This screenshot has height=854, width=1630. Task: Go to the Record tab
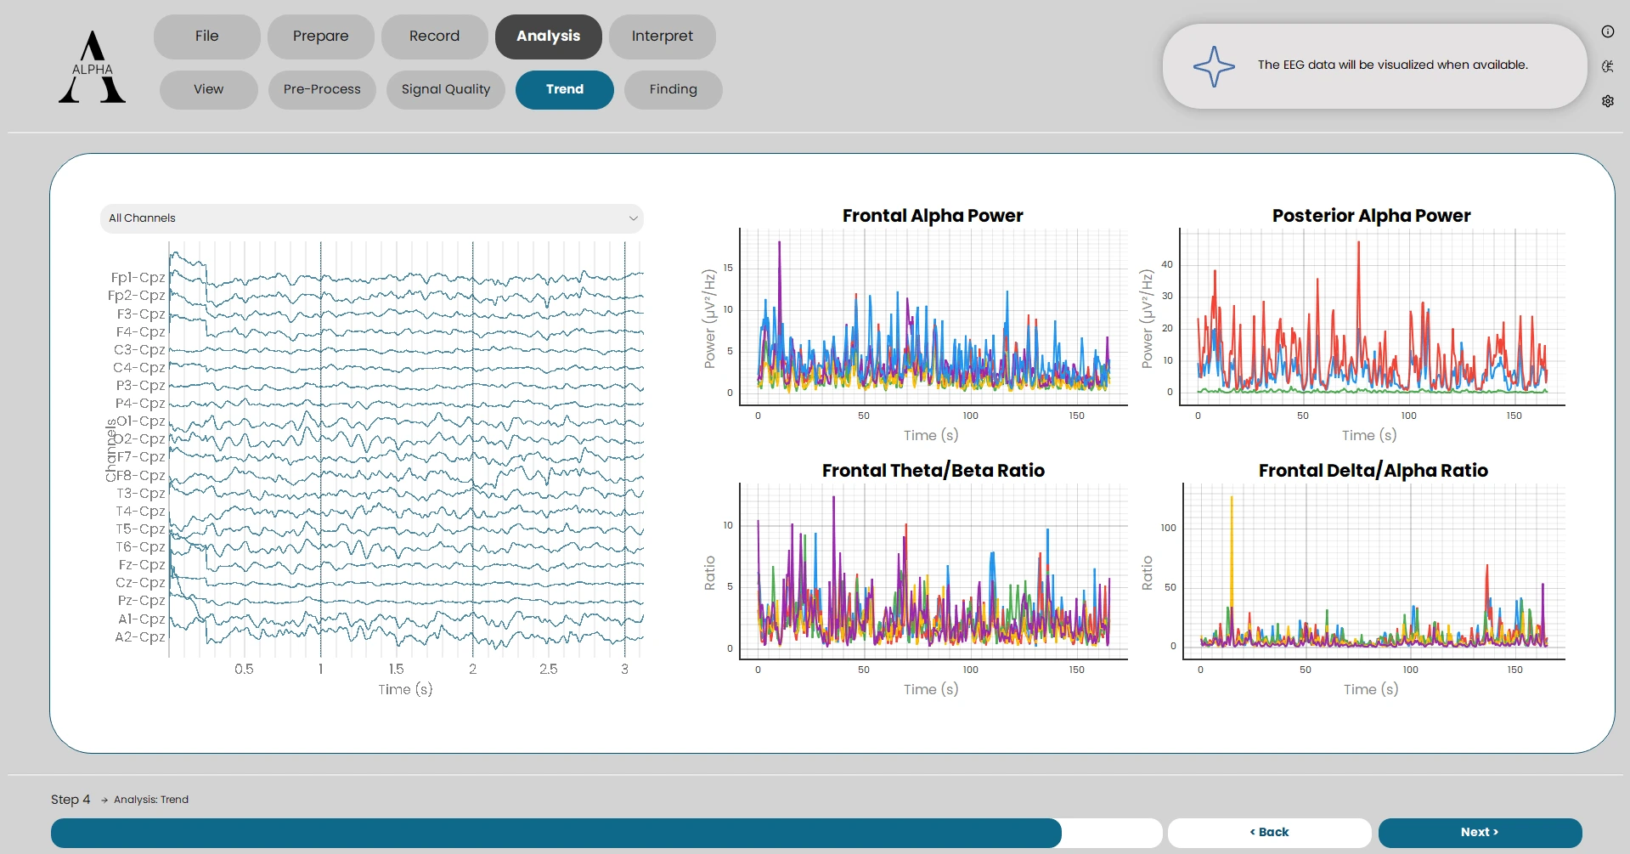pyautogui.click(x=434, y=37)
